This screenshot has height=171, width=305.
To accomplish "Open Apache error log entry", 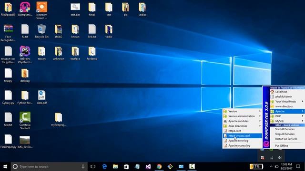I will click(x=242, y=141).
